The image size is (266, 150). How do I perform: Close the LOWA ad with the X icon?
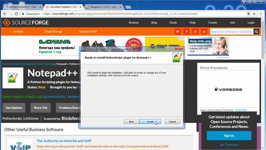182,39
